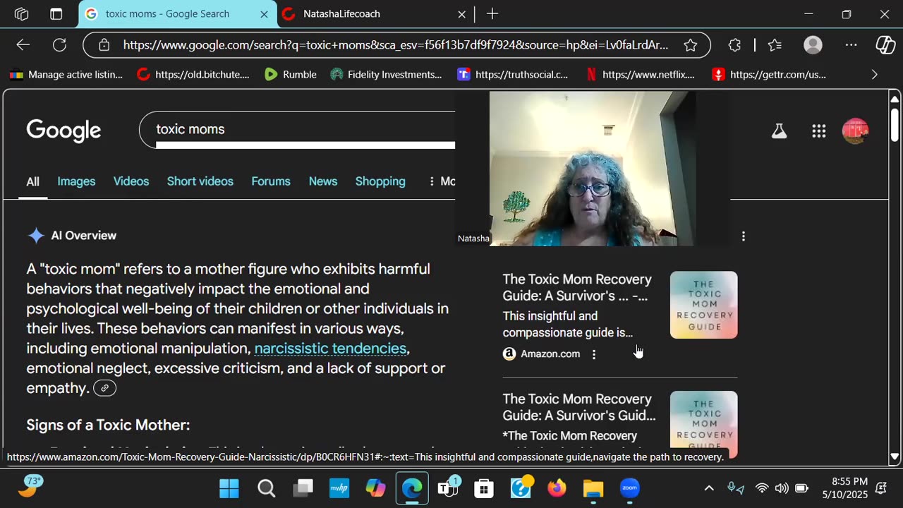Open the Wi-Fi network tray icon
The height and width of the screenshot is (508, 903).
coord(762,488)
